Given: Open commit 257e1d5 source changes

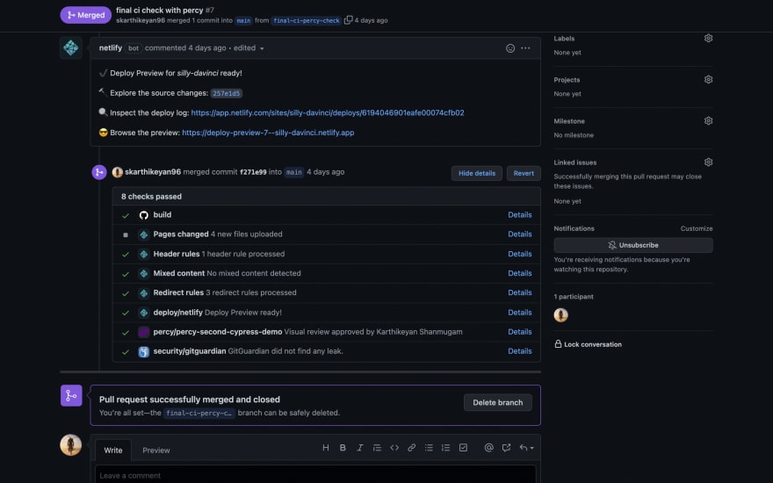Looking at the screenshot, I should pyautogui.click(x=227, y=93).
